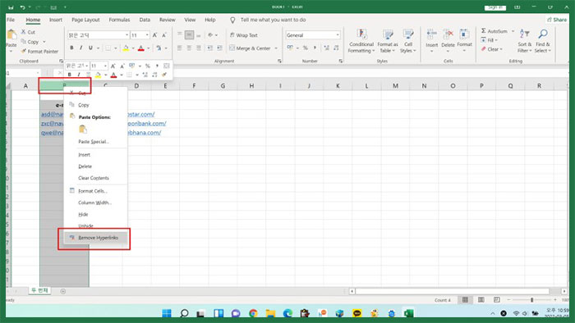This screenshot has height=323, width=575.
Task: Click Percent Style in Number group
Action: [x=305, y=48]
